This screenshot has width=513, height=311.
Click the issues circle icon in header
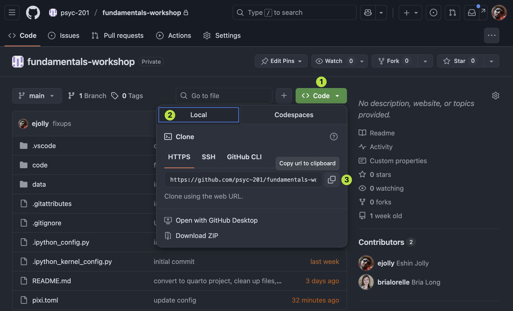(x=433, y=12)
